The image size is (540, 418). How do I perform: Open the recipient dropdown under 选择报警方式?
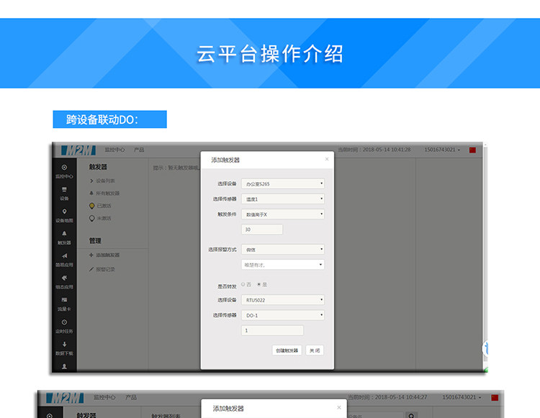pyautogui.click(x=283, y=265)
